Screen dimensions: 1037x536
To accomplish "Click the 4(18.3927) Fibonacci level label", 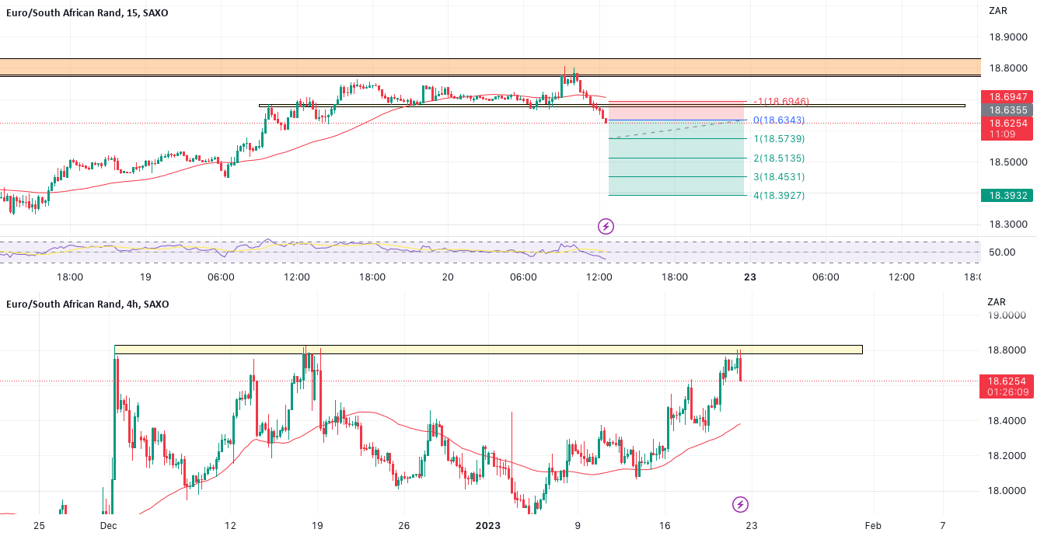I will point(778,195).
